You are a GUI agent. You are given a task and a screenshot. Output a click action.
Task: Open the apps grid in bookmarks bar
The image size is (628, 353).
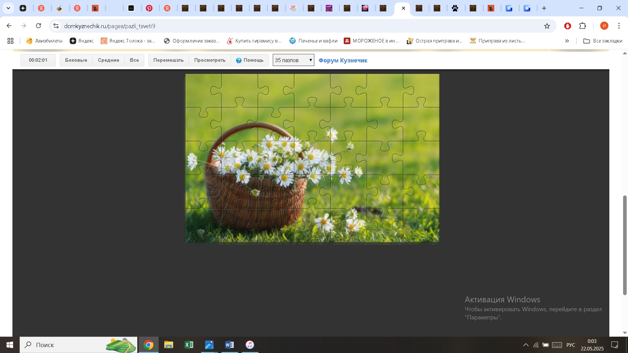pos(10,41)
